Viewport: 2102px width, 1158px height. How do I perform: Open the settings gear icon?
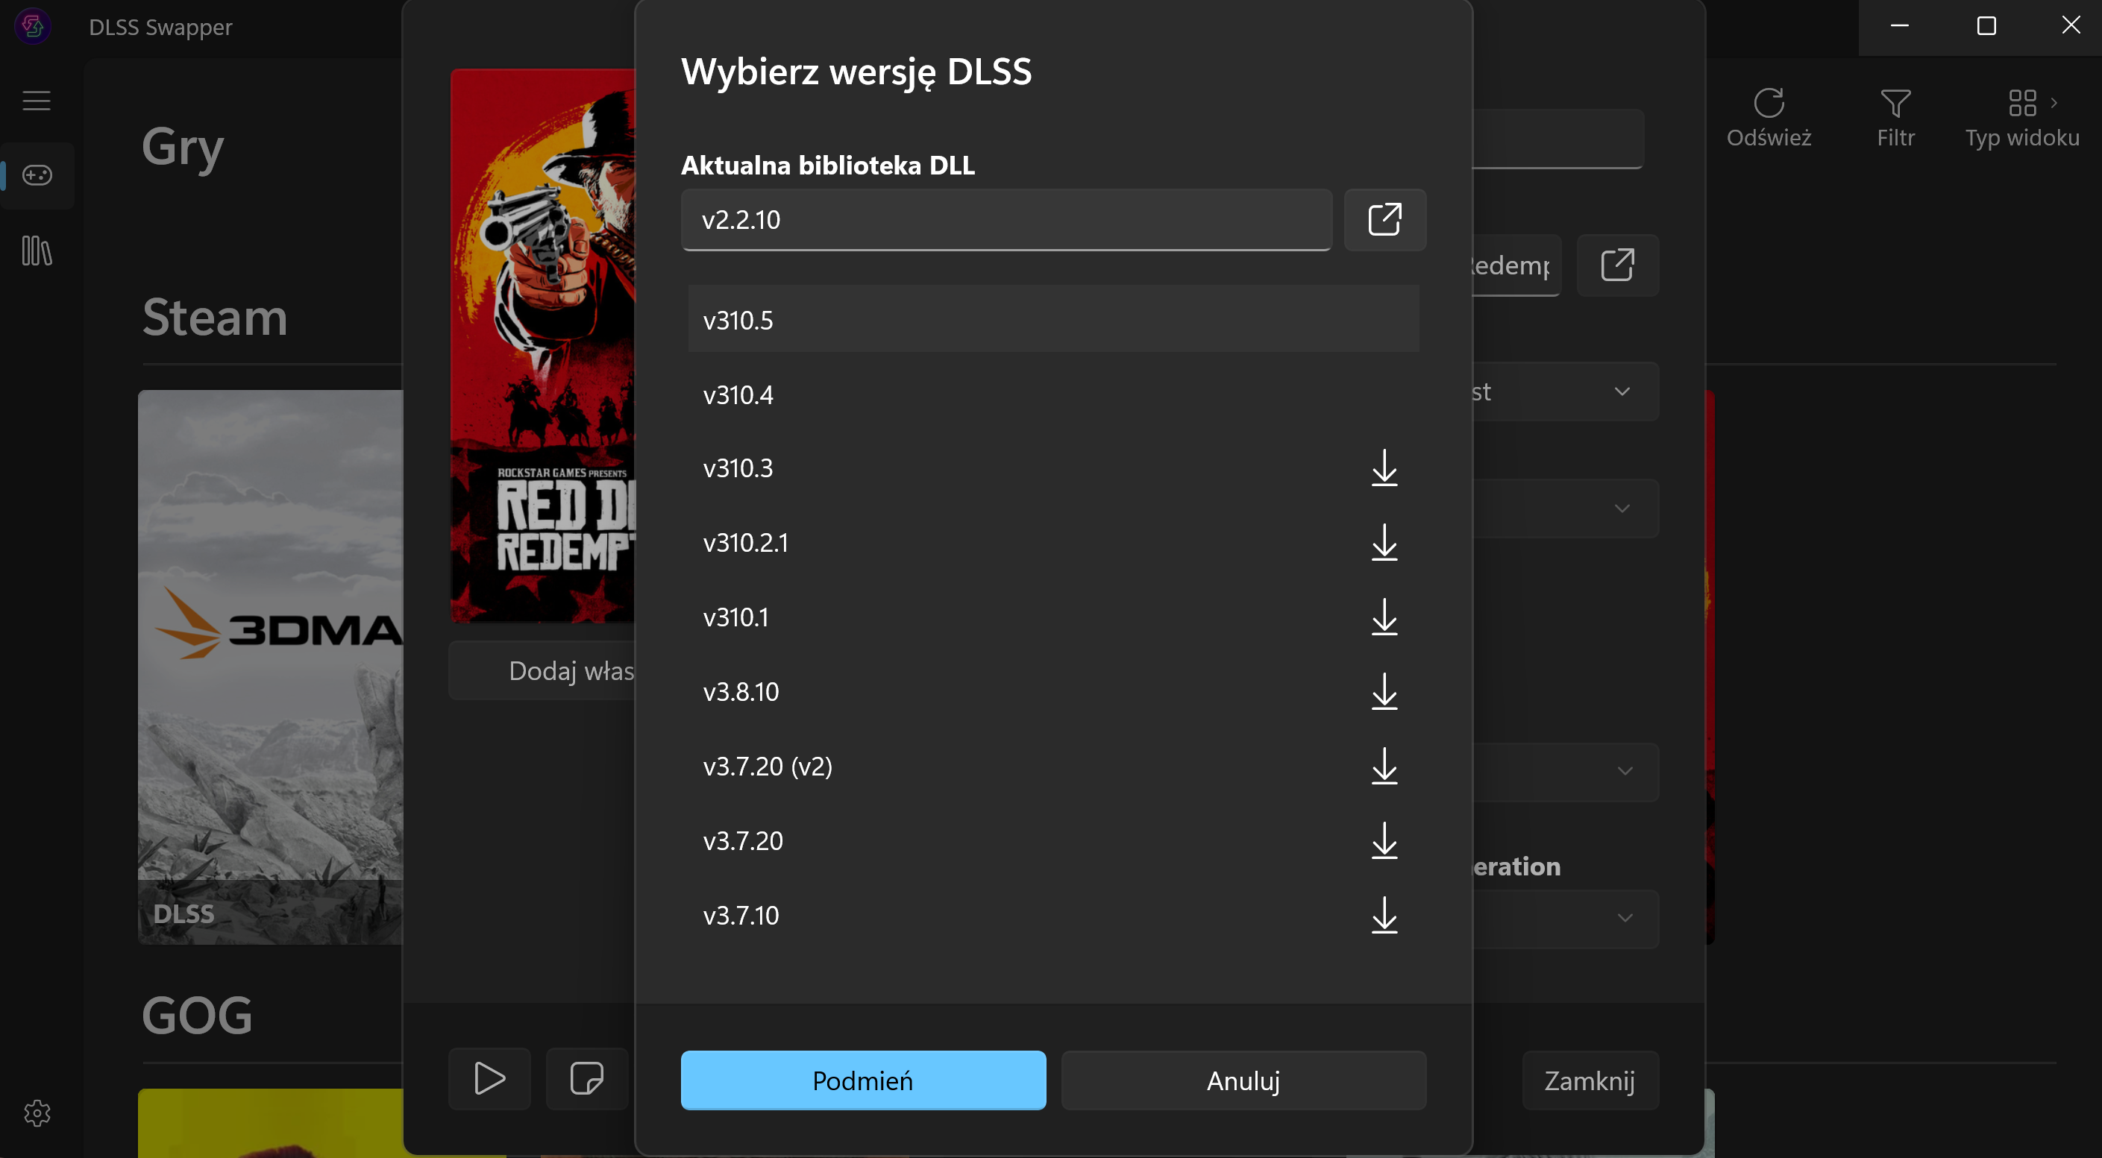coord(37,1114)
